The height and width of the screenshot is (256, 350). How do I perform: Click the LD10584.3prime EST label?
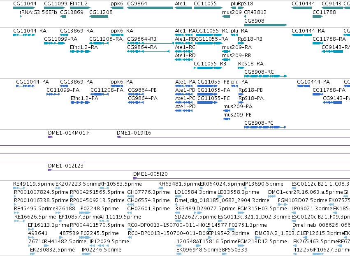pos(195,192)
